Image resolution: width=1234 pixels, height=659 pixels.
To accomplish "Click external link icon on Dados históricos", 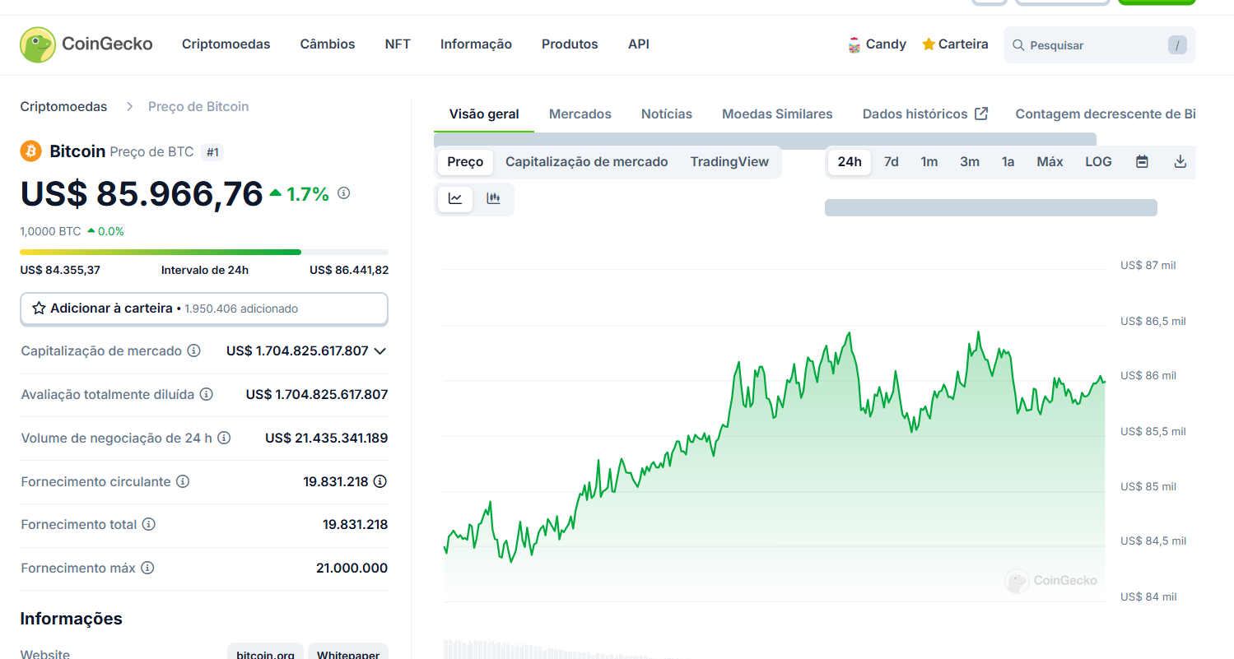I will coord(981,114).
